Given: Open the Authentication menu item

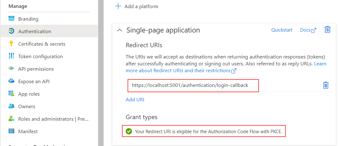Looking at the screenshot, I should 34,31.
